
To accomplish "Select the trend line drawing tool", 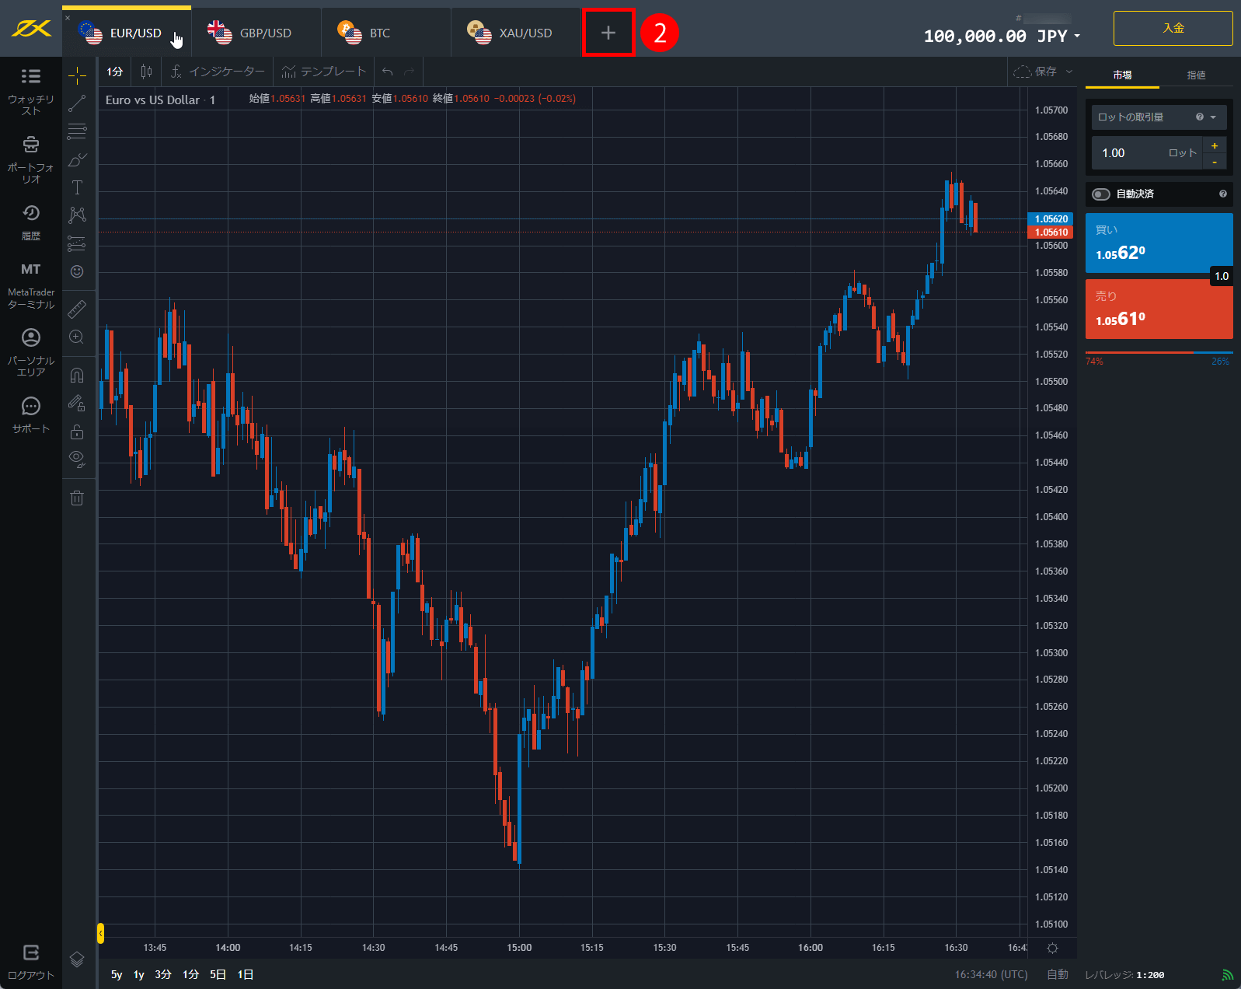I will coord(77,103).
